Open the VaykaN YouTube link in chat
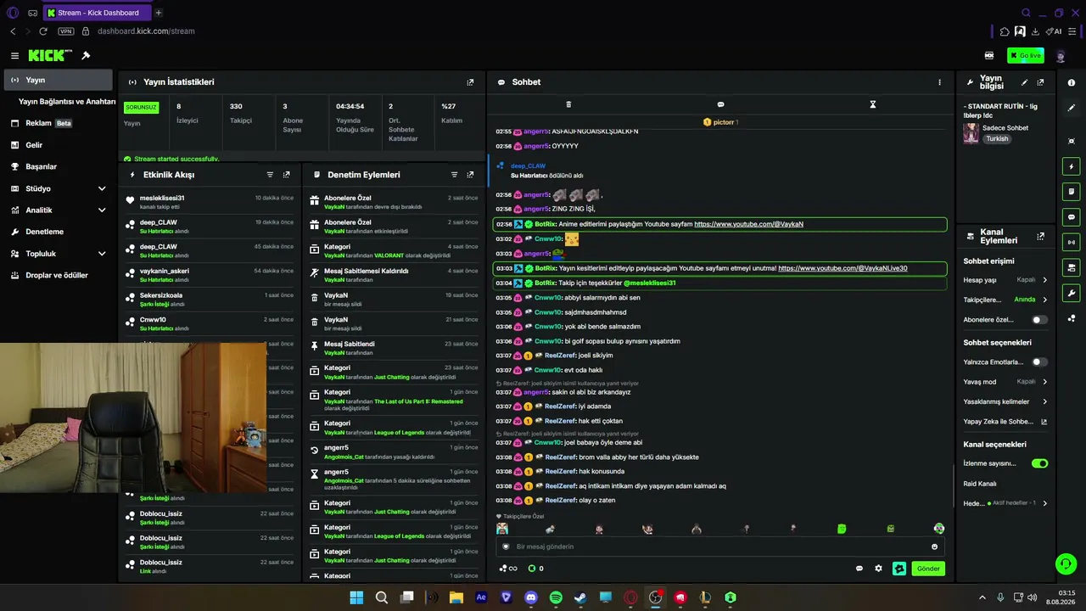 coord(748,224)
